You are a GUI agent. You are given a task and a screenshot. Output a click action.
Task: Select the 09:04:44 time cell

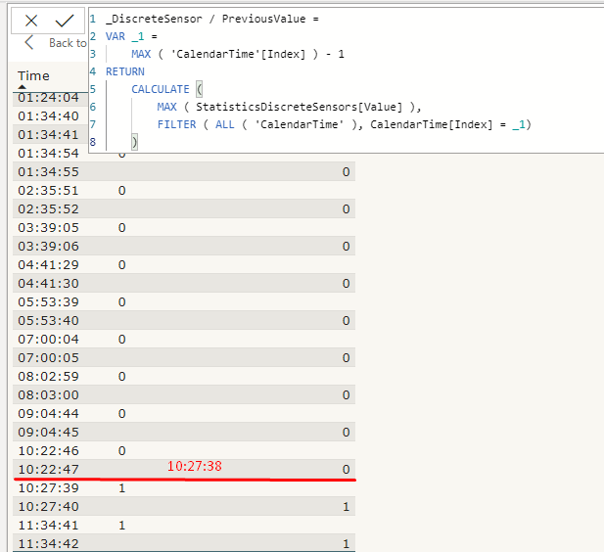48,413
